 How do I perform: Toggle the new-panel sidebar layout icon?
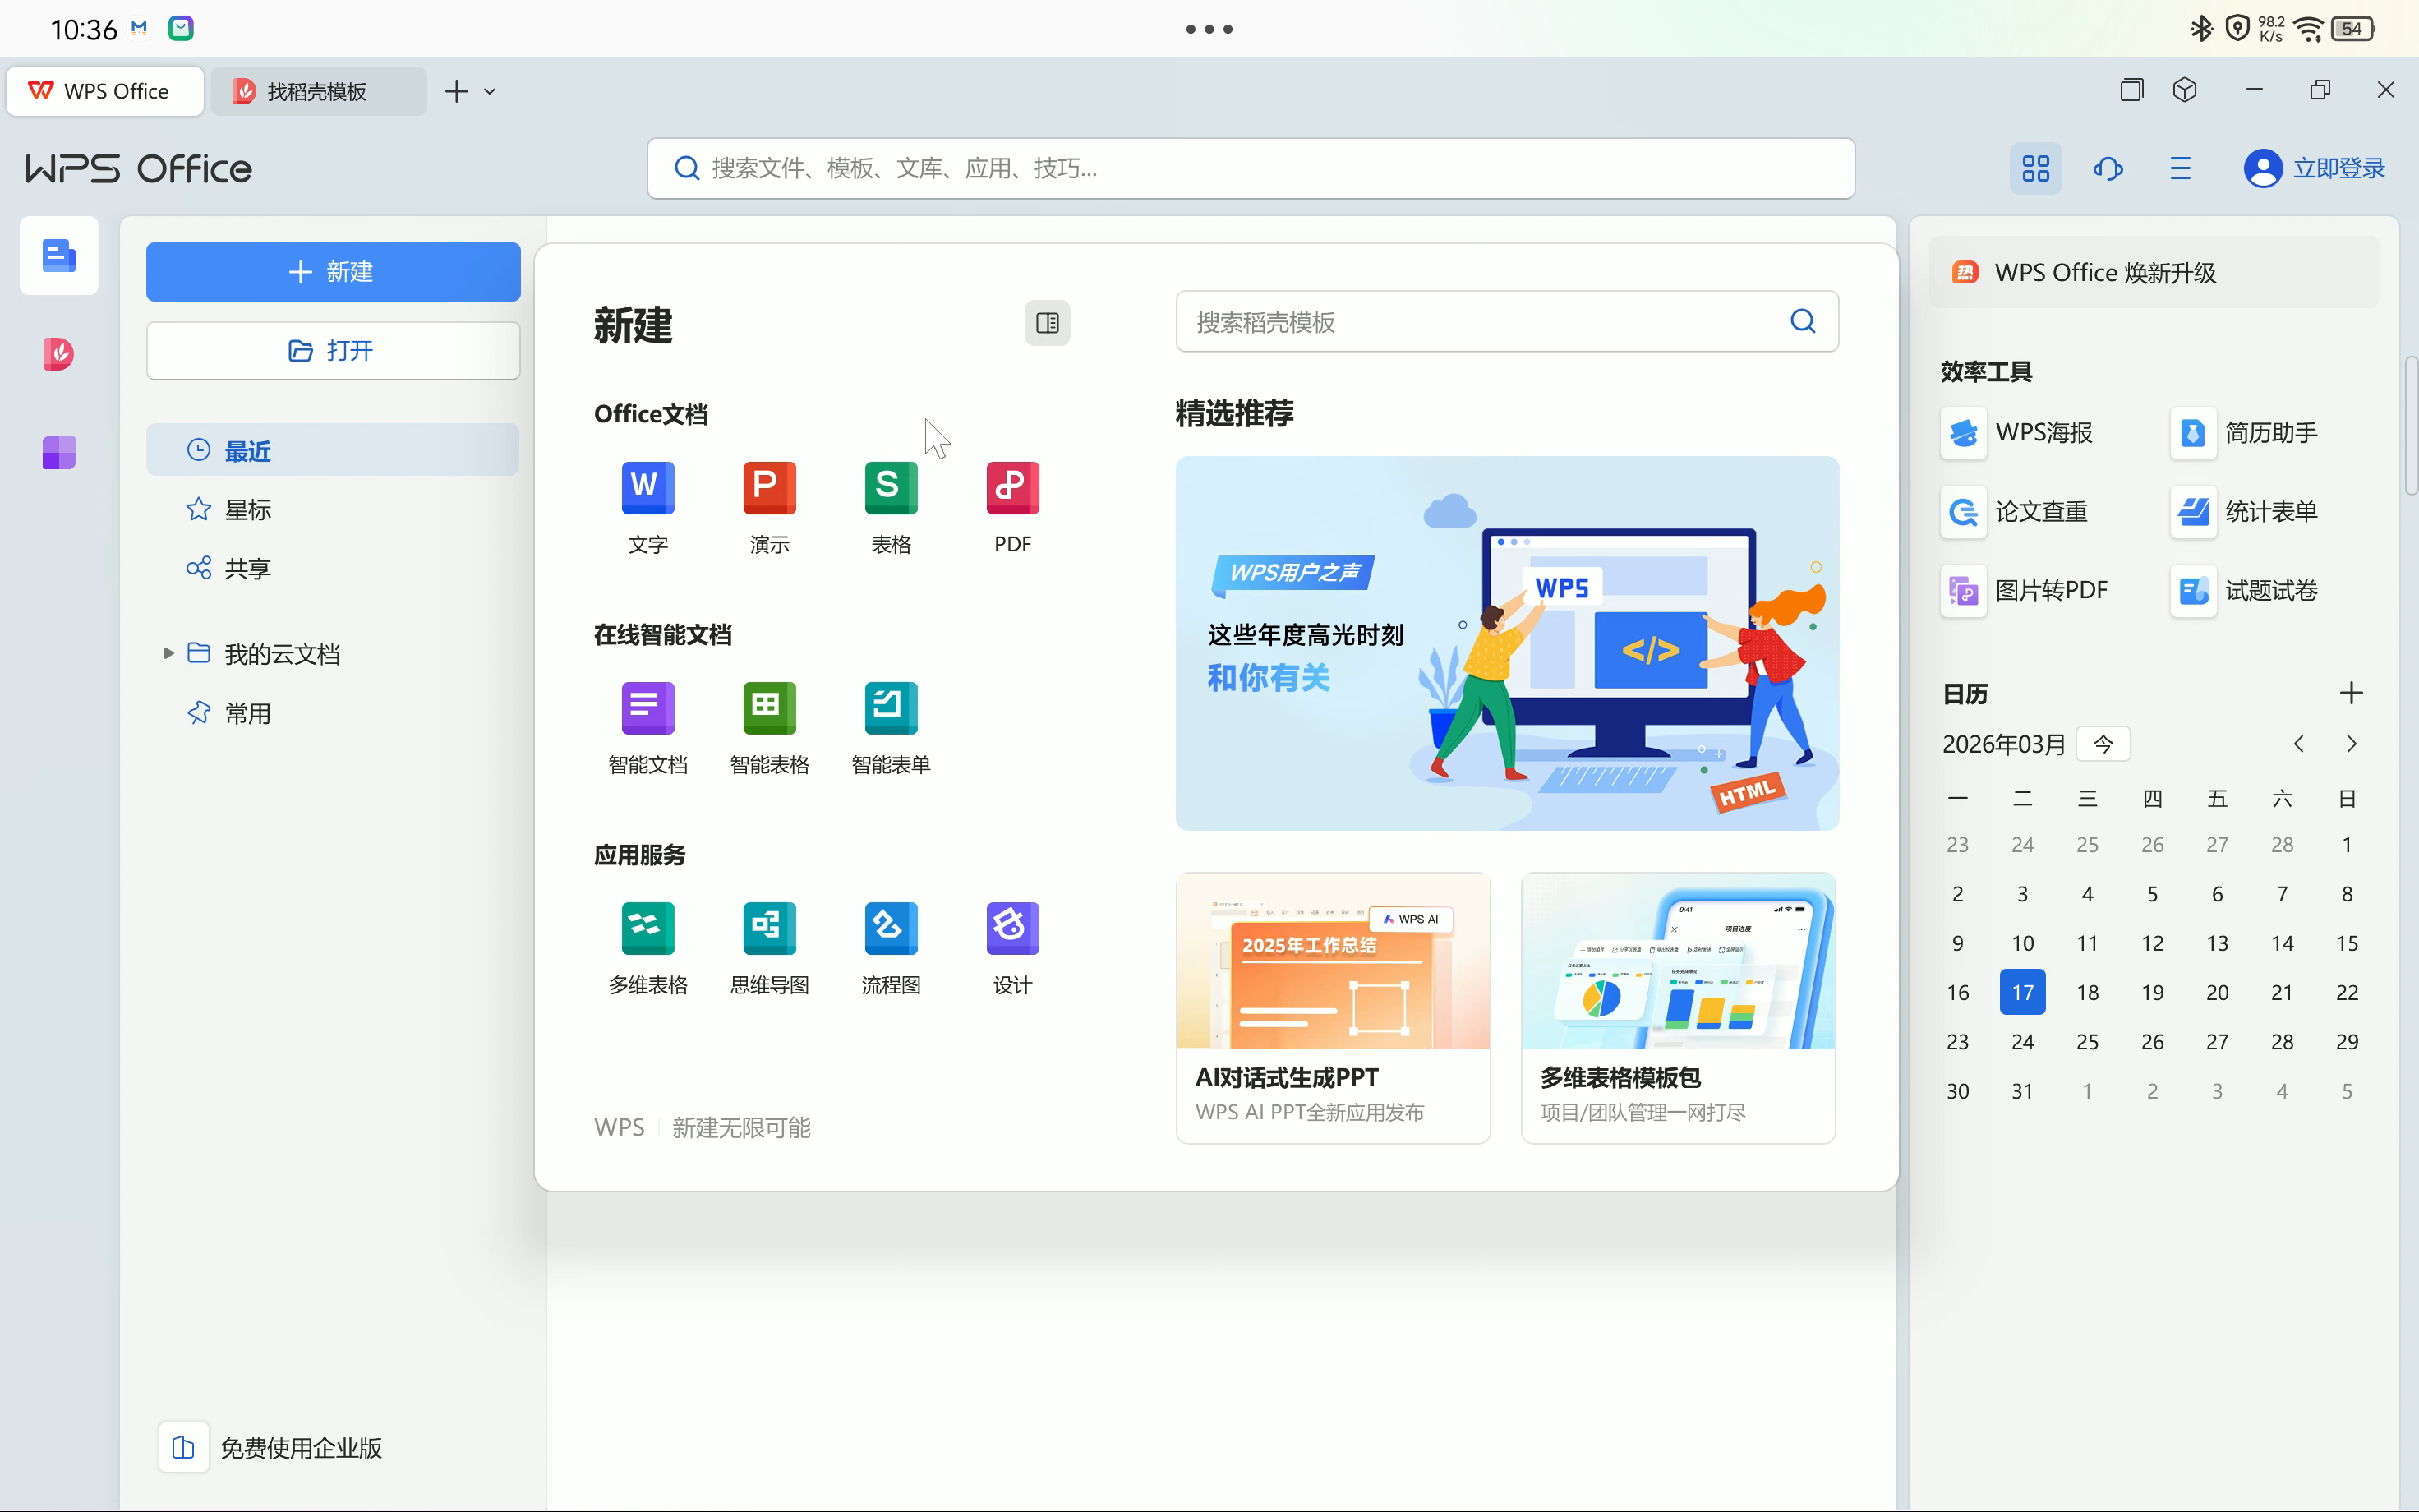1047,323
